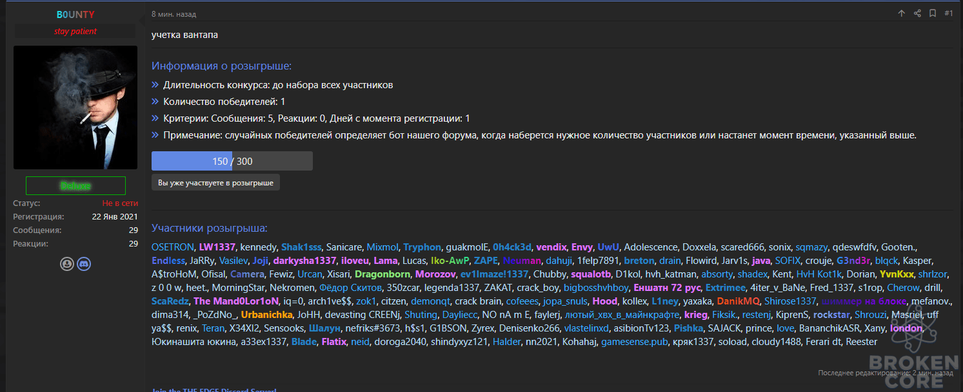Open Morozov's profile
This screenshot has width=963, height=392.
[x=434, y=274]
